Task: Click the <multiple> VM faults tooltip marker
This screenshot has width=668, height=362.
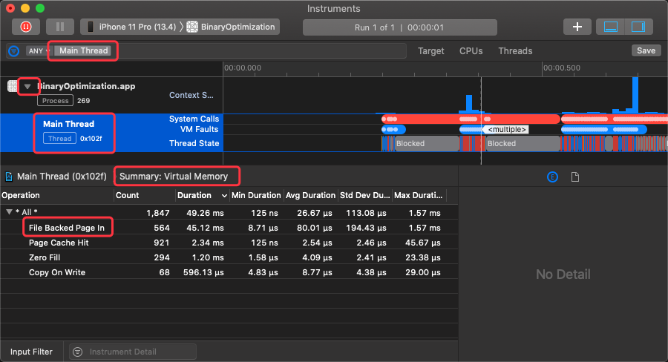Action: (506, 130)
